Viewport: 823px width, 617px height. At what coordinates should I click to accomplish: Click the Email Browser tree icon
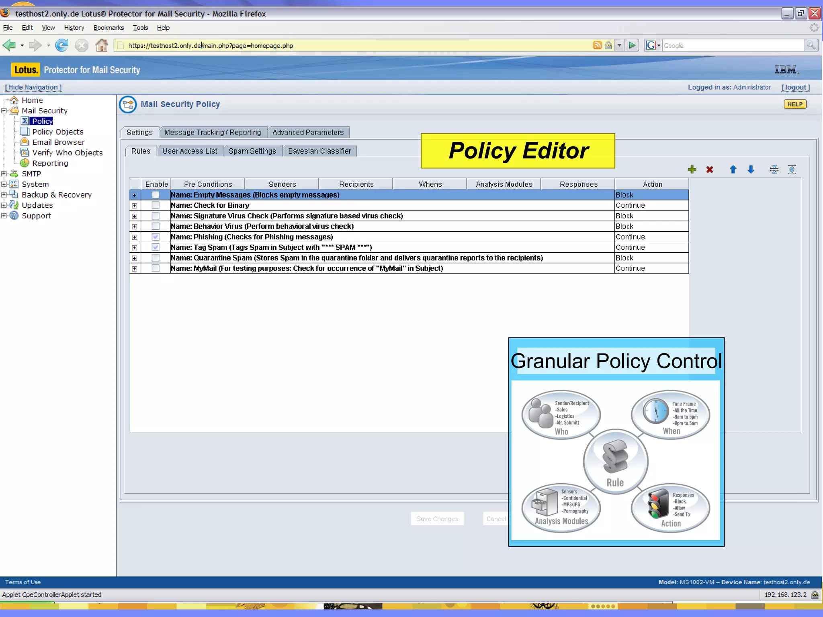[25, 142]
